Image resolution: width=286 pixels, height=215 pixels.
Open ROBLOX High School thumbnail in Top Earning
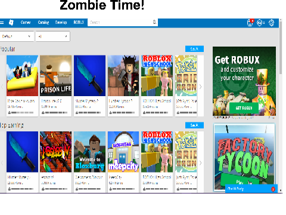tap(157, 152)
